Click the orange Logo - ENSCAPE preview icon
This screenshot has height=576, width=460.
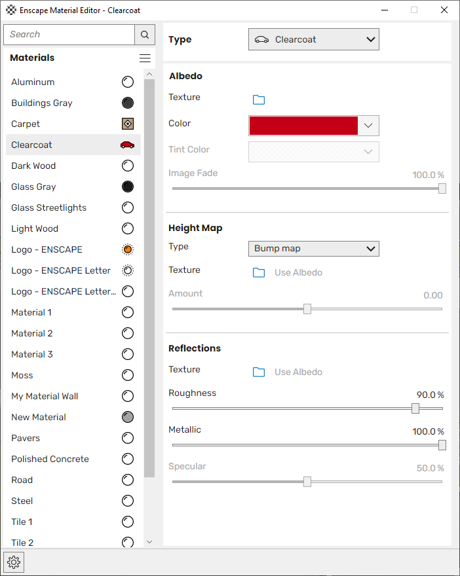pyautogui.click(x=128, y=249)
